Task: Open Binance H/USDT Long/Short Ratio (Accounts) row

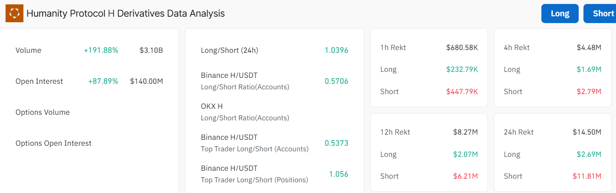Action: [x=275, y=81]
